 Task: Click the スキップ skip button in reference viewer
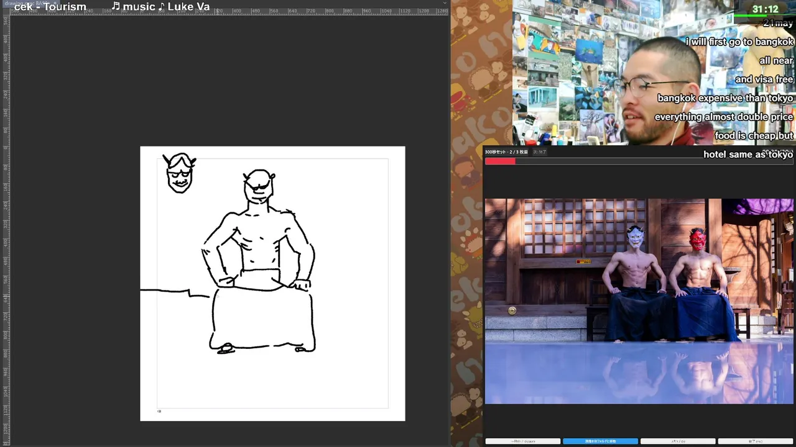pyautogui.click(x=678, y=441)
